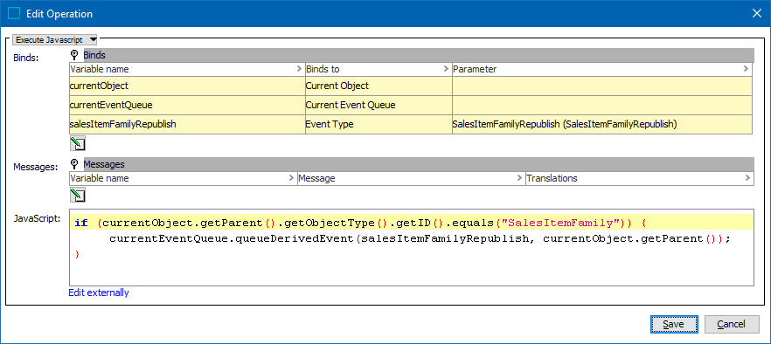Expand the Parameter column arrow
This screenshot has width=771, height=344.
click(747, 69)
